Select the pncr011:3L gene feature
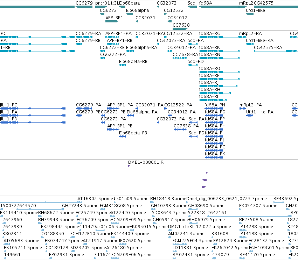Screen dimensions: 298x260 click(101, 7)
